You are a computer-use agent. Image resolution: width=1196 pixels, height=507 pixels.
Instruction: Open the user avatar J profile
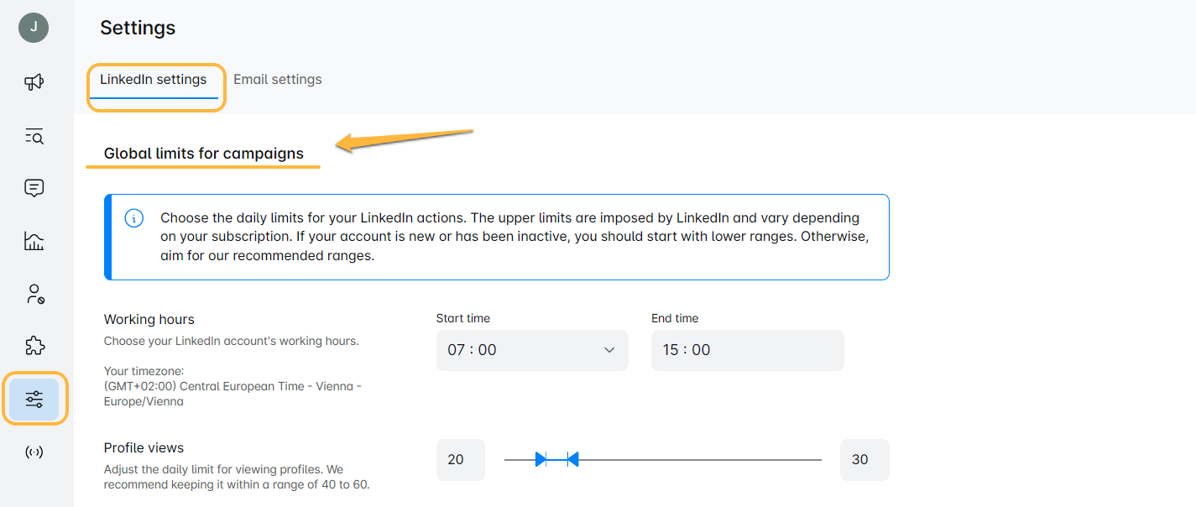(x=34, y=28)
